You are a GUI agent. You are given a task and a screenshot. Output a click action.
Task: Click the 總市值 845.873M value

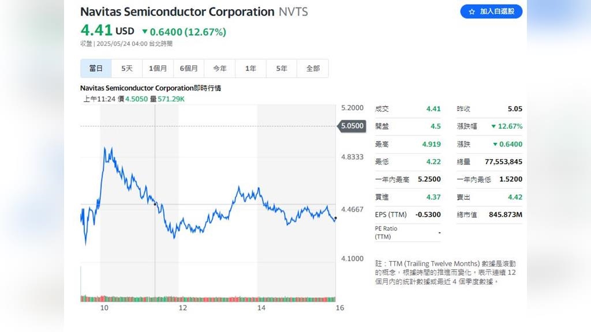pyautogui.click(x=505, y=214)
